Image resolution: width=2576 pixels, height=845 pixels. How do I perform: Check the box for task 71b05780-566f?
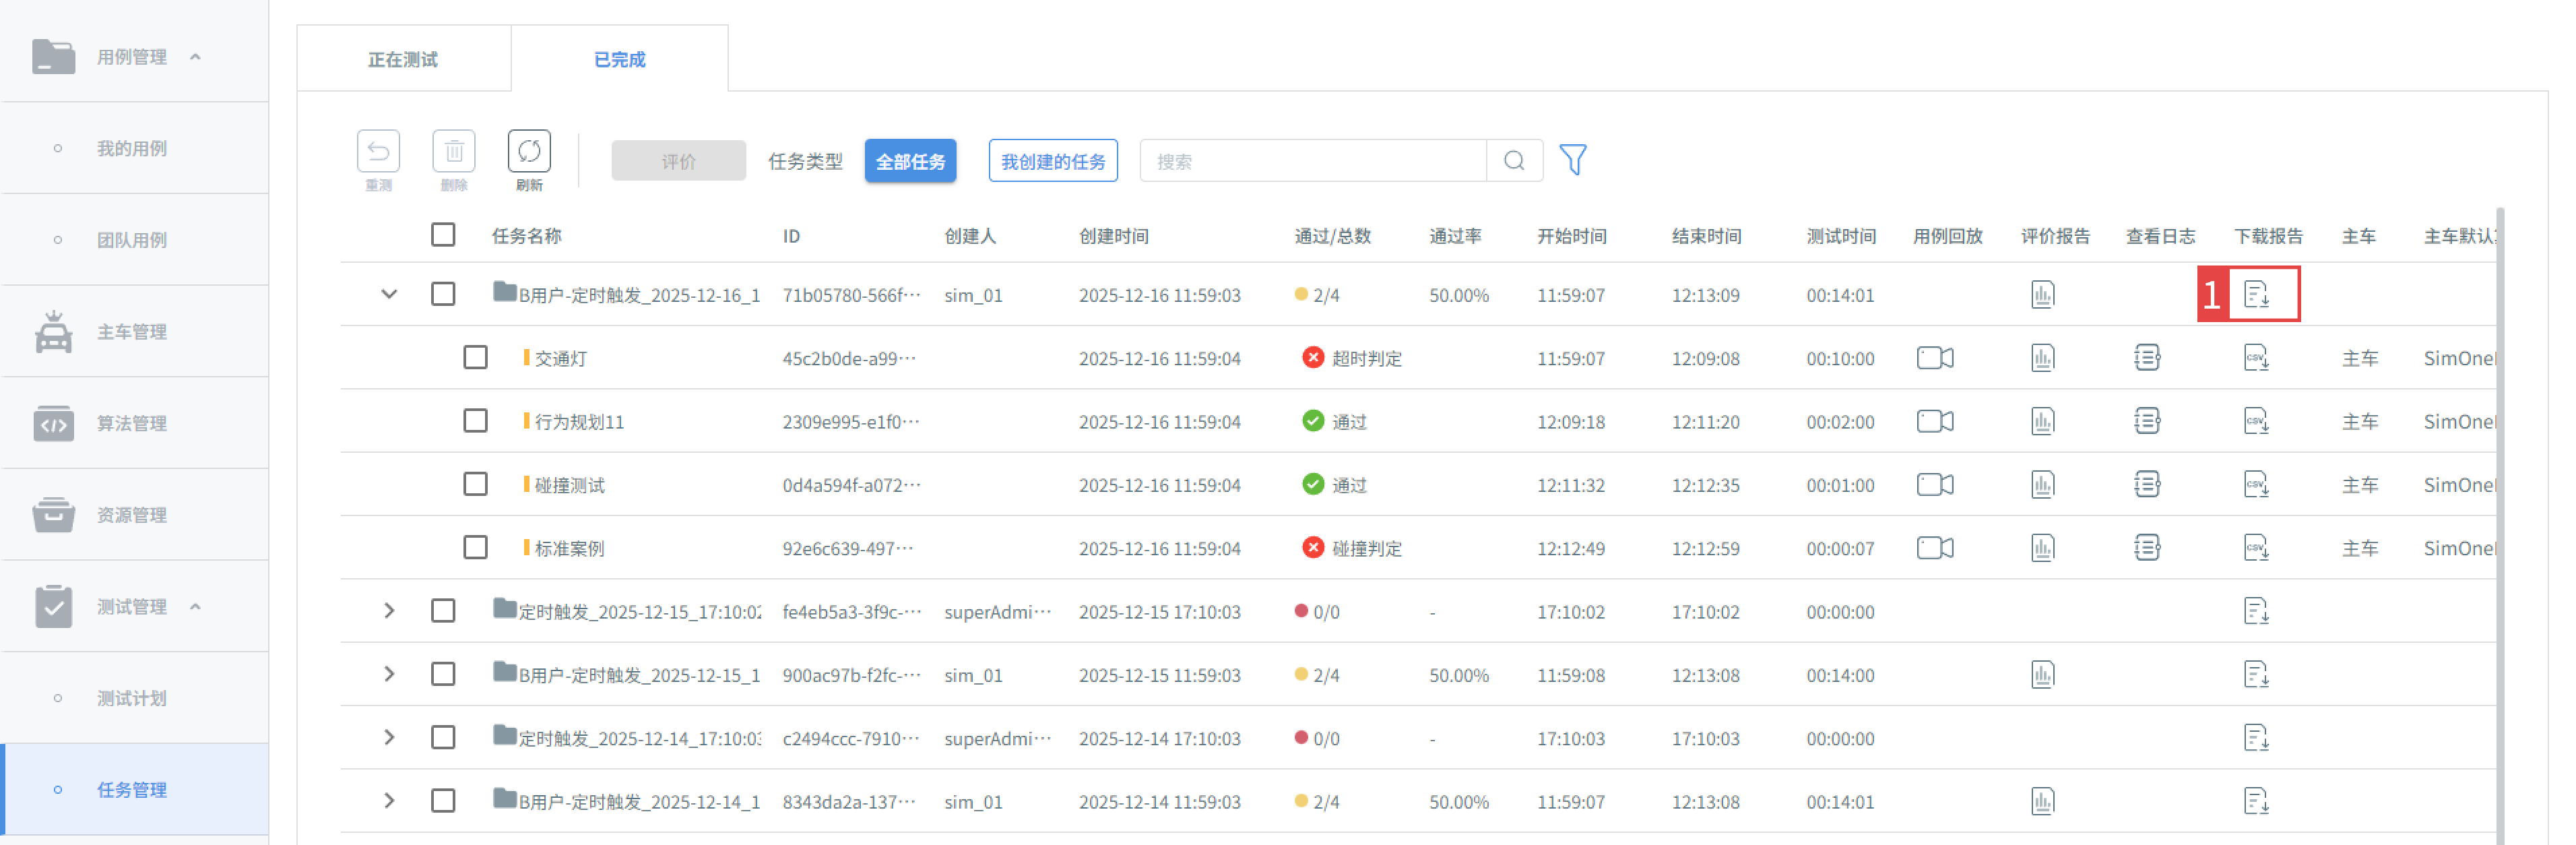click(x=443, y=294)
